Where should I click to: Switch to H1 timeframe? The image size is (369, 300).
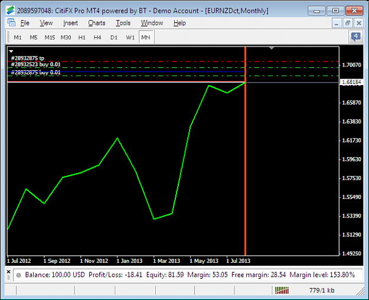pos(81,37)
